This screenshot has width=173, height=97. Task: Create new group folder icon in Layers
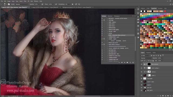point(168,96)
